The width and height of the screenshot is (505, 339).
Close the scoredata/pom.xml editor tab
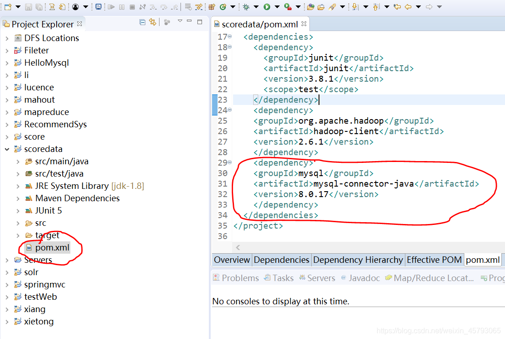coord(304,24)
